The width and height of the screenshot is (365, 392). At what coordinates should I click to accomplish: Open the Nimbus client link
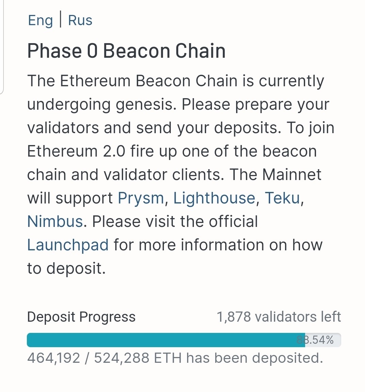[x=55, y=221]
